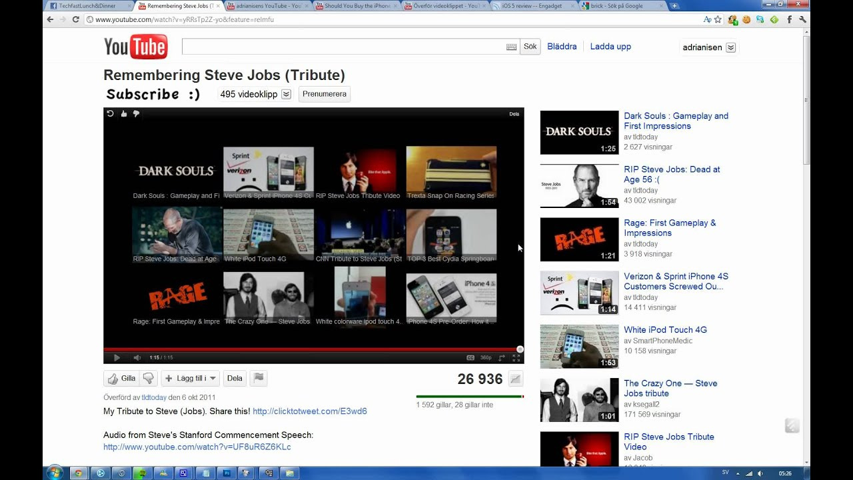Open the tldtoday uploader link under the video
This screenshot has width=853, height=480.
coord(154,397)
